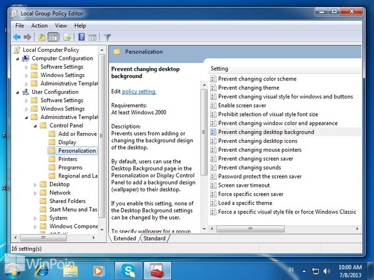Select Prevent changing sounds setting

250,167
